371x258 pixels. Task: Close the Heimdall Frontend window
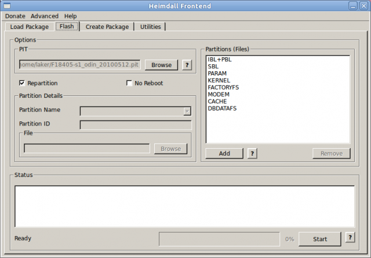point(363,6)
